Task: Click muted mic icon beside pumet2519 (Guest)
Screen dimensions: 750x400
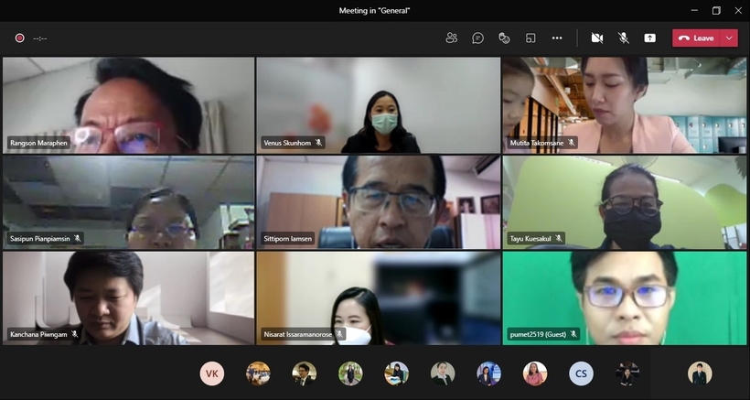Action: point(573,334)
